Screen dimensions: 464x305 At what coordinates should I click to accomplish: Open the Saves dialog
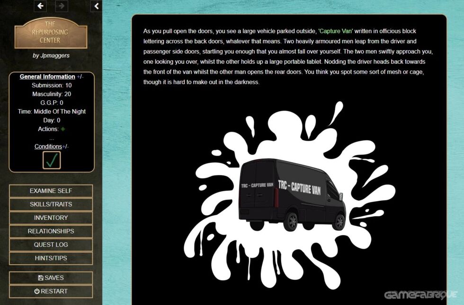pos(51,278)
